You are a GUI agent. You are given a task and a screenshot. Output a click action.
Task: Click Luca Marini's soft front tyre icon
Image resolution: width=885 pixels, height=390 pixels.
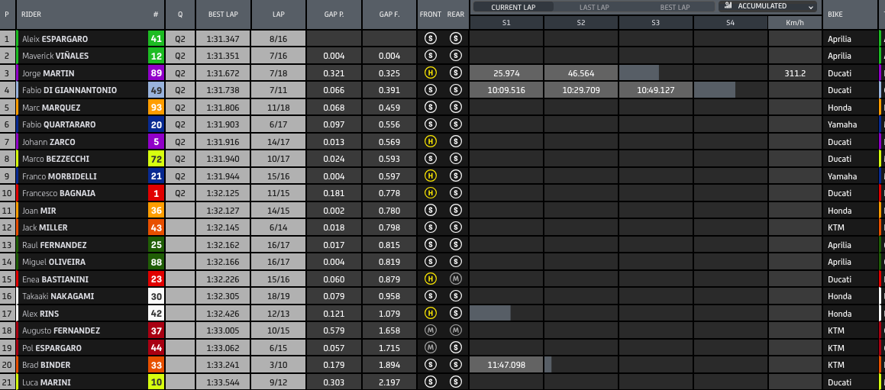pos(431,382)
